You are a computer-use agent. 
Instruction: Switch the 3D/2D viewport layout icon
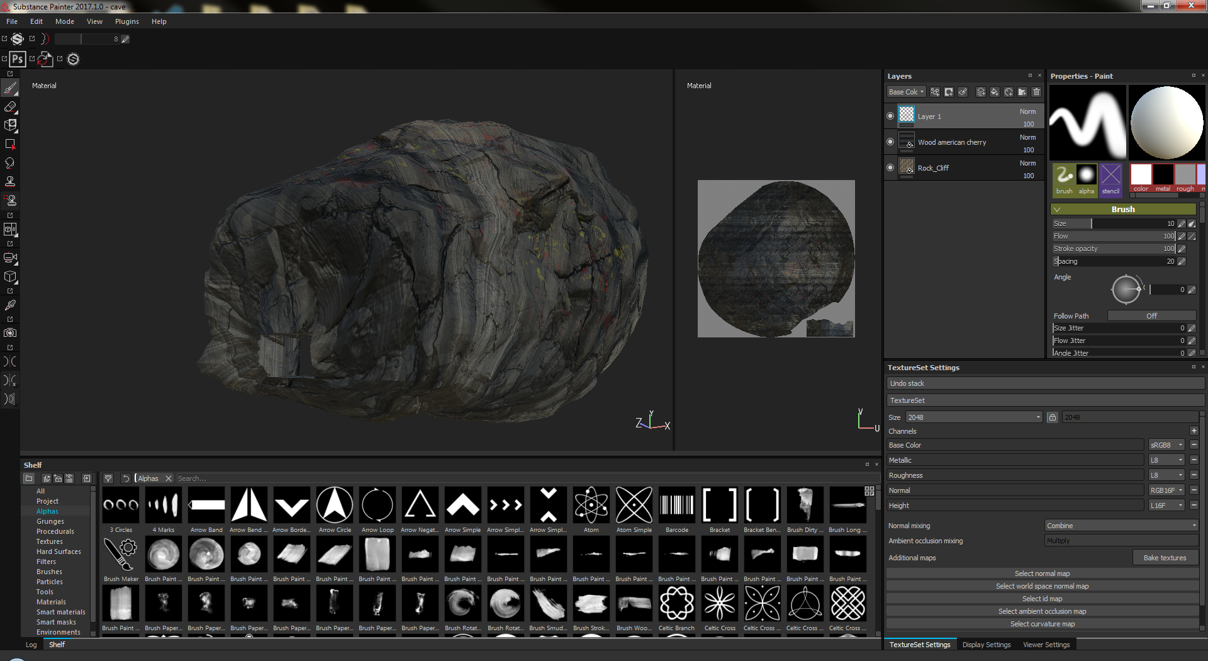click(10, 229)
